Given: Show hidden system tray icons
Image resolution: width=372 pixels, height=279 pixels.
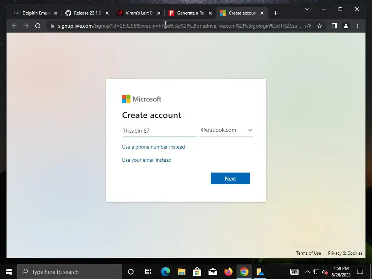Looking at the screenshot, I should [x=307, y=272].
